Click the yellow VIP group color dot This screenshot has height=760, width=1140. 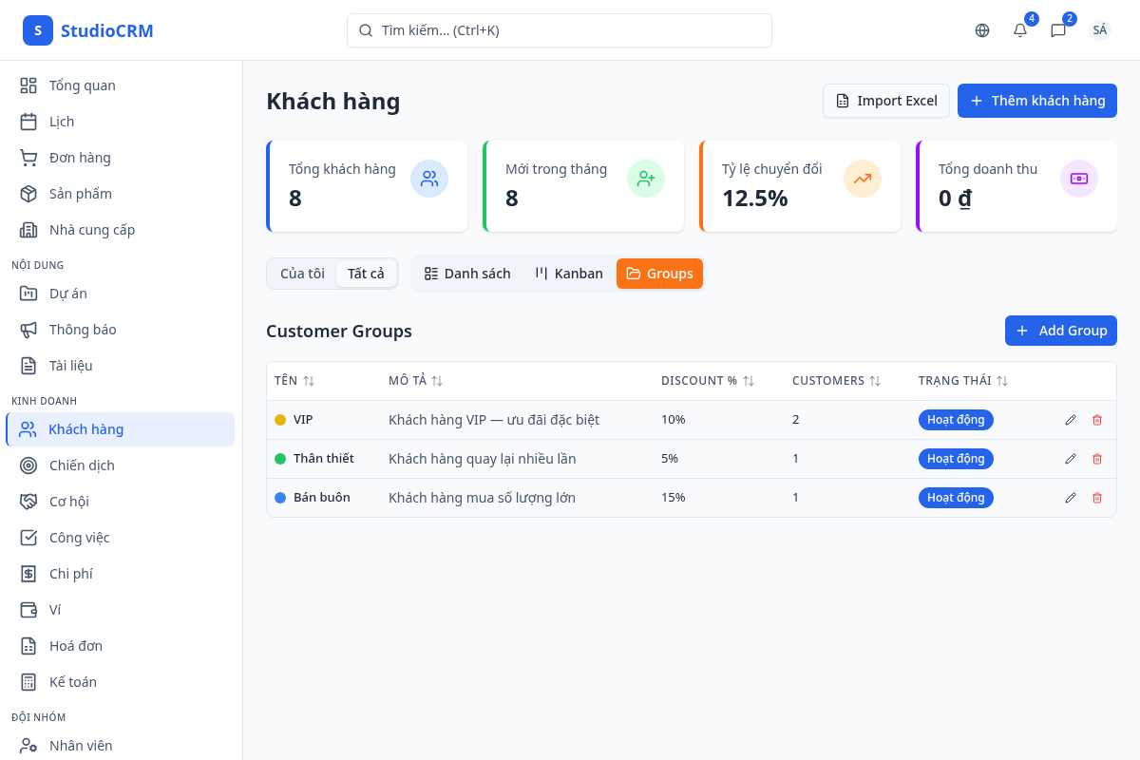pos(280,420)
